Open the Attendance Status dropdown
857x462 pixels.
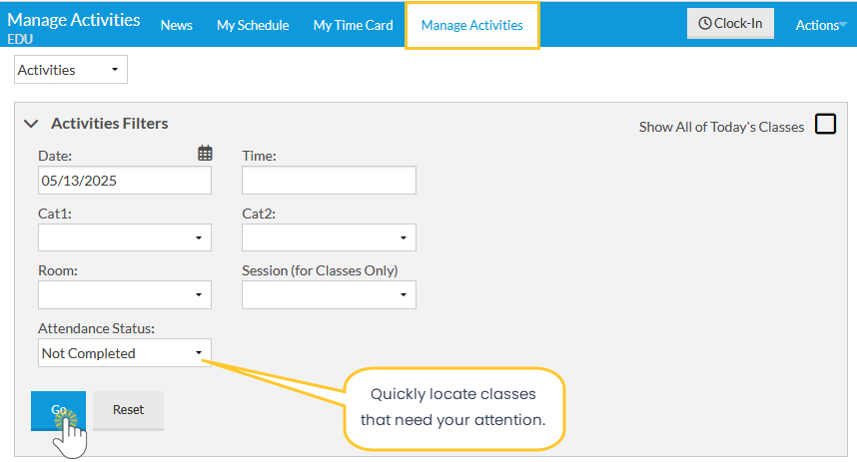tap(125, 353)
